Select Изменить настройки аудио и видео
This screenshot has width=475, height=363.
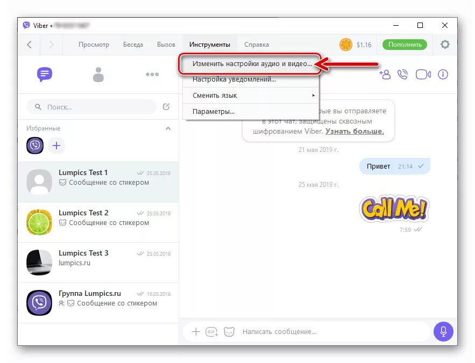251,64
